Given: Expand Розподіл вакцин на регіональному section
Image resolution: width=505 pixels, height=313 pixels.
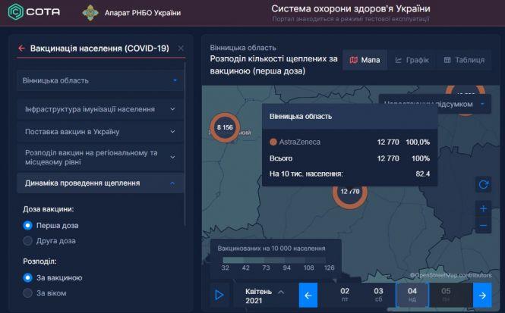Looking at the screenshot, I should (x=100, y=157).
